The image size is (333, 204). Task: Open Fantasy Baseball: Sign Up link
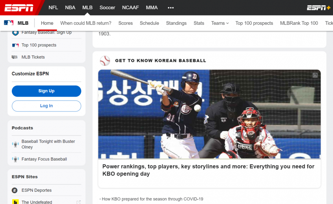tap(47, 33)
